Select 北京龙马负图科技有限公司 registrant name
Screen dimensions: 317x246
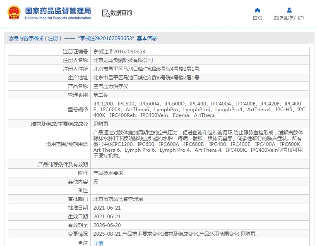[x=123, y=60]
